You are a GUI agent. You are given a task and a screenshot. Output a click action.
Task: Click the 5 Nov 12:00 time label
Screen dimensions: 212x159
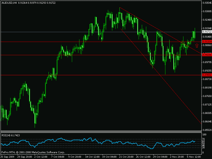(194, 157)
